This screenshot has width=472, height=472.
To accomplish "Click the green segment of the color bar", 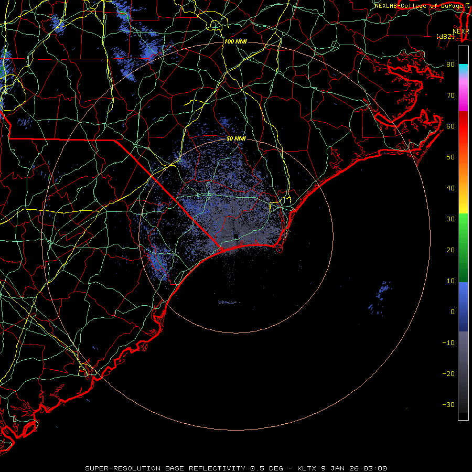I will point(463,248).
